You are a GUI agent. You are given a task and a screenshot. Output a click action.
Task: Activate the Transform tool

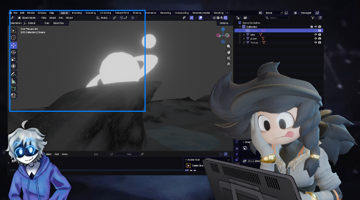14,66
